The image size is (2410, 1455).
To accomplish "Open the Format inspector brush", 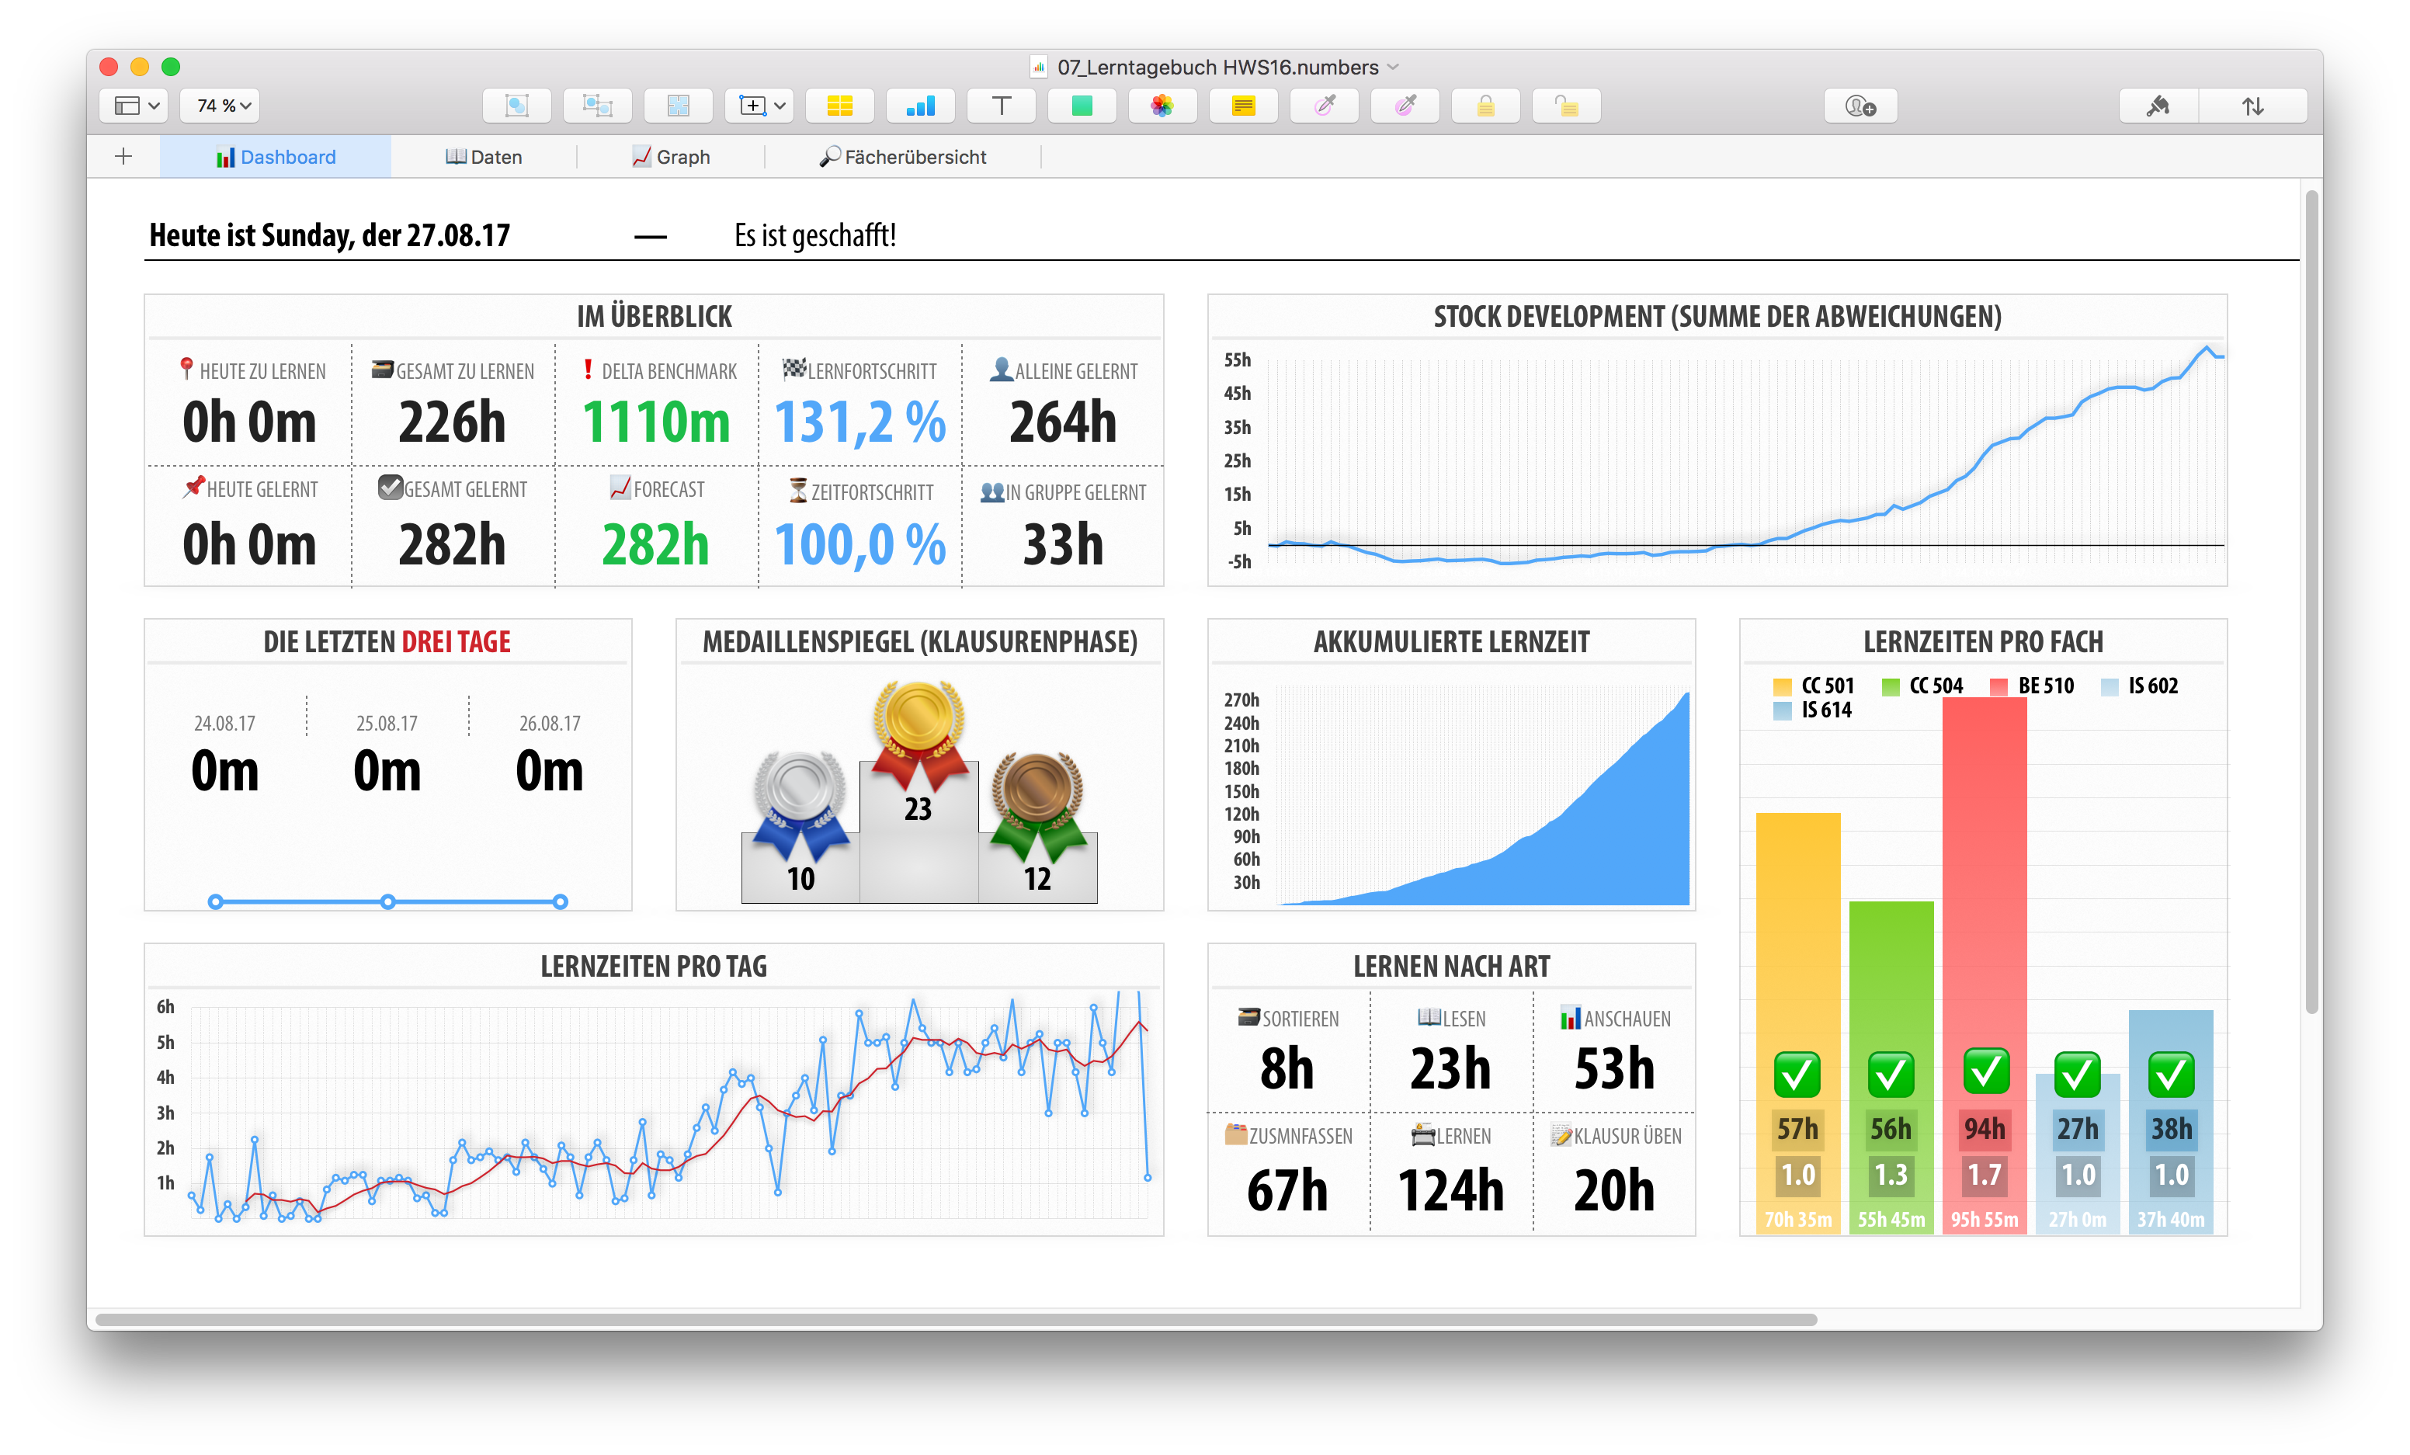I will tap(2158, 106).
